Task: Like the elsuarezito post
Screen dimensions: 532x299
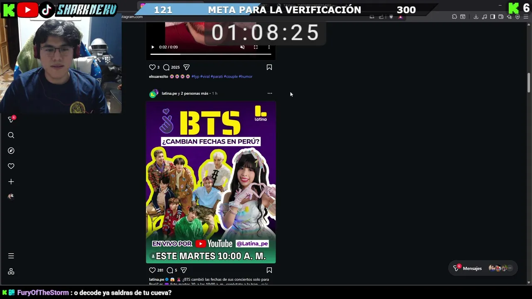Action: 152,67
